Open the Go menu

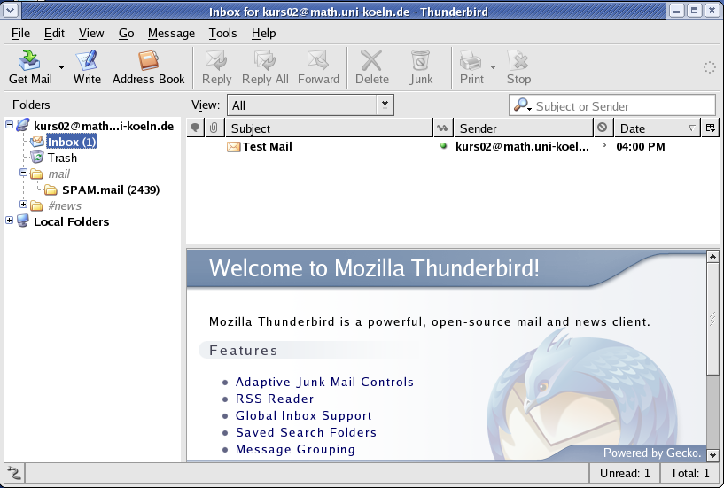126,34
